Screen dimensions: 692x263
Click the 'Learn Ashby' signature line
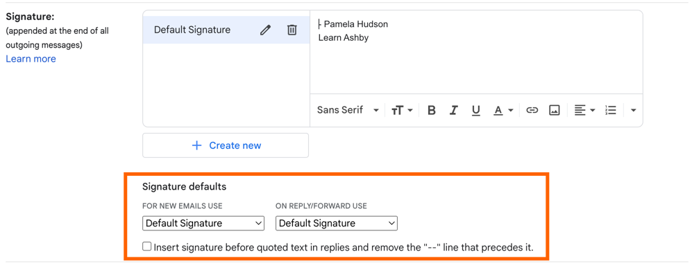point(344,38)
